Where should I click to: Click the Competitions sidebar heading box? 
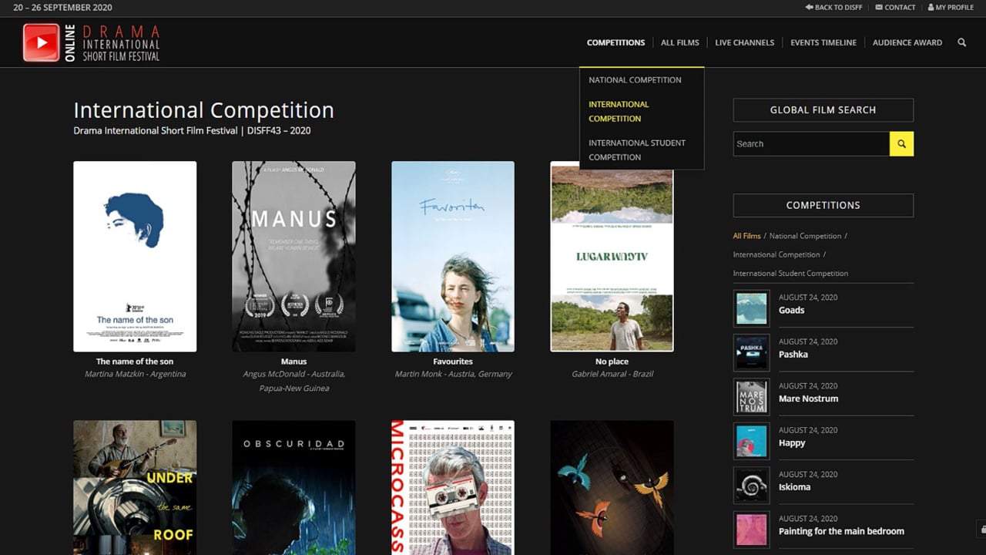(x=823, y=205)
